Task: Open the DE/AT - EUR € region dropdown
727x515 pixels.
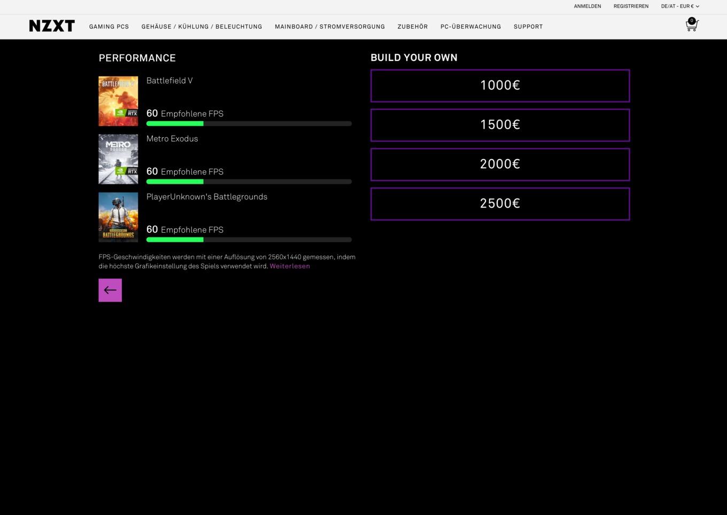Action: (x=680, y=6)
